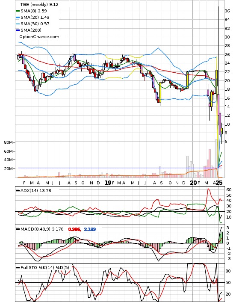Click the 60 level on the ADX axis
Image resolution: width=242 pixels, height=302 pixels.
pos(229,190)
